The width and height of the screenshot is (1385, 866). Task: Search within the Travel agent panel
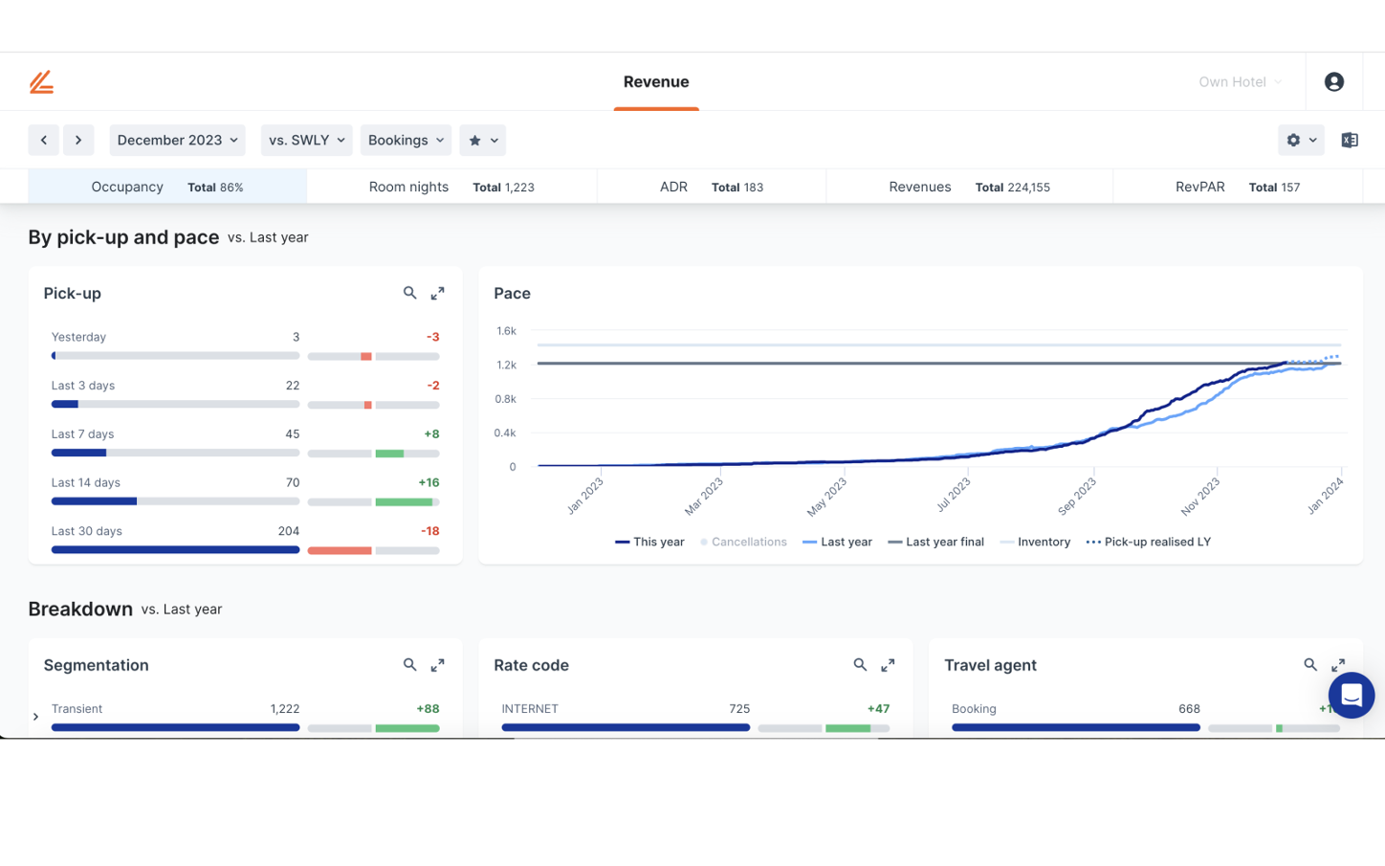pyautogui.click(x=1310, y=664)
